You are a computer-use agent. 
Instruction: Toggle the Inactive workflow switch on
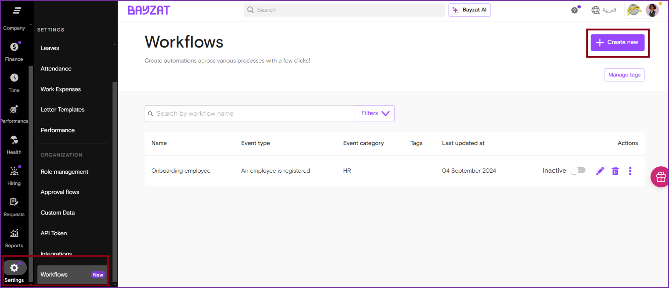click(578, 171)
